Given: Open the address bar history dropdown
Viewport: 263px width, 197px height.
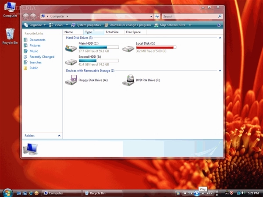Looking at the screenshot, I should 151,17.
